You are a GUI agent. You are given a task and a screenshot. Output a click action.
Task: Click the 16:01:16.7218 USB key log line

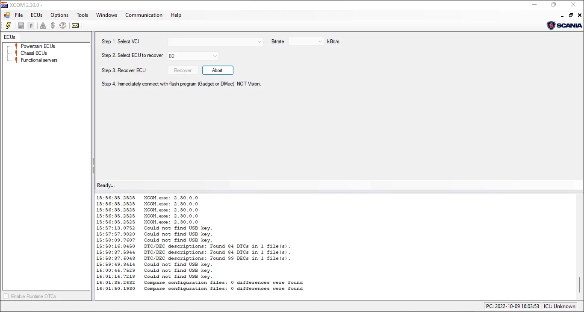[154, 277]
